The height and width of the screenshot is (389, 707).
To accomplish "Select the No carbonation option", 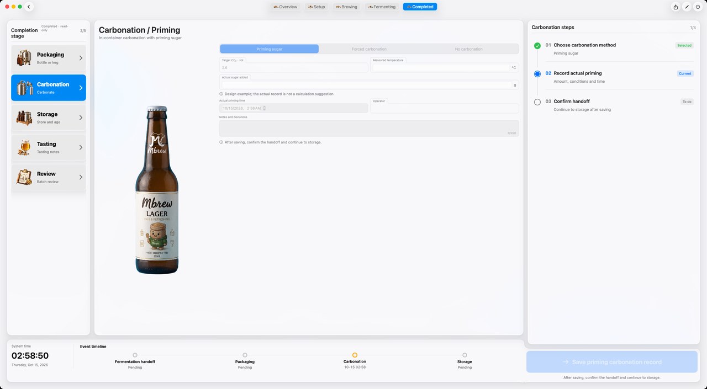I will pos(468,49).
